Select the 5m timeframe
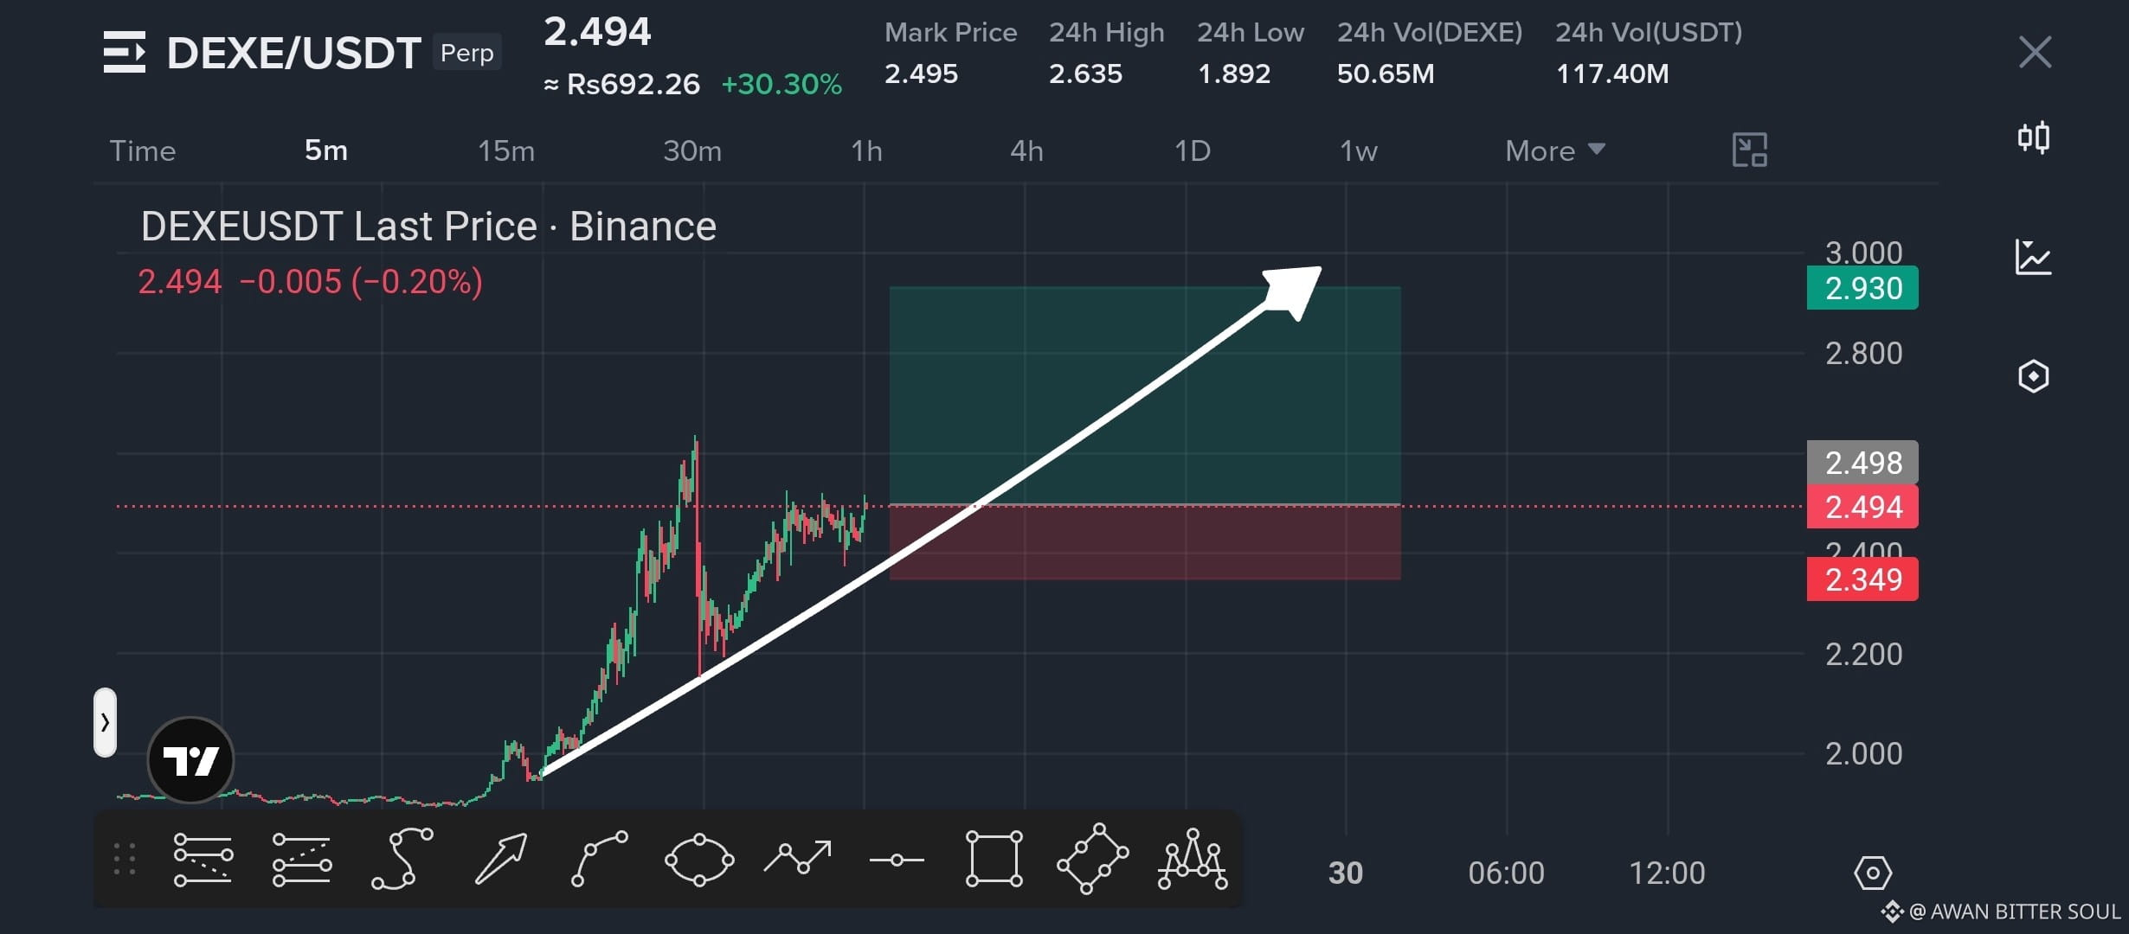The height and width of the screenshot is (934, 2129). click(x=326, y=150)
